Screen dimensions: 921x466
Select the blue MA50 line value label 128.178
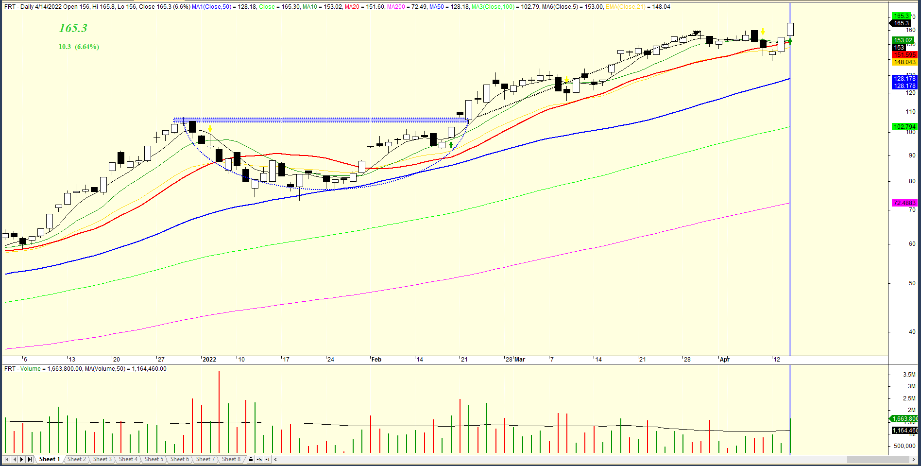[904, 79]
